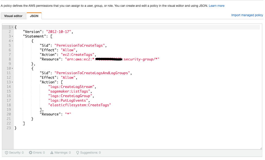Select the JSON tab

click(34, 16)
